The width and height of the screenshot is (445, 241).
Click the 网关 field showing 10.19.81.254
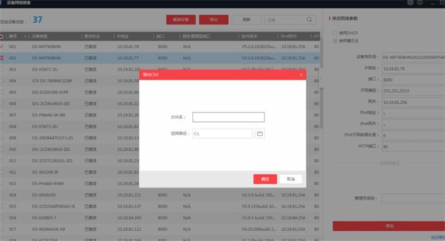click(413, 102)
